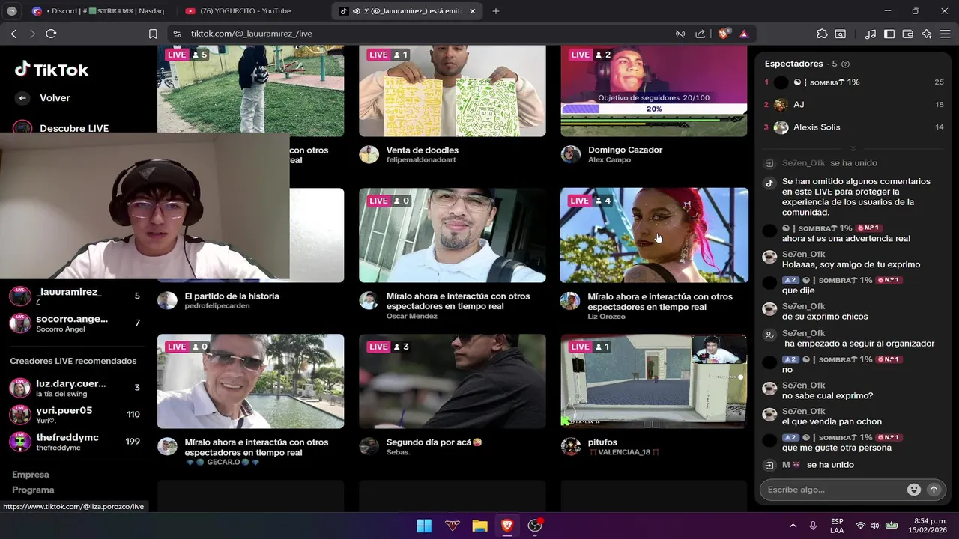
Task: Open GECAR.O live thumbnail with pool
Action: point(251,381)
